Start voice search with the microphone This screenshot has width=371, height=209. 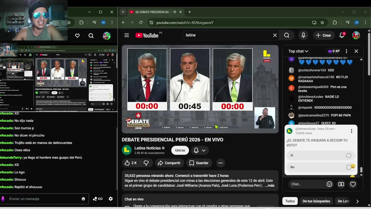[303, 35]
